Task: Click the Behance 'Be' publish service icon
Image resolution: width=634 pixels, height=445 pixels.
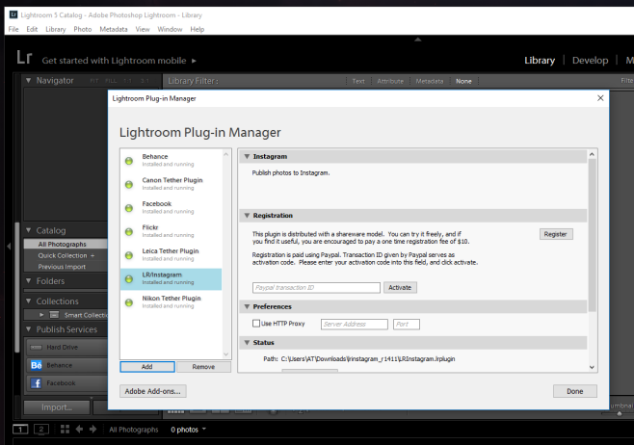Action: [x=36, y=365]
